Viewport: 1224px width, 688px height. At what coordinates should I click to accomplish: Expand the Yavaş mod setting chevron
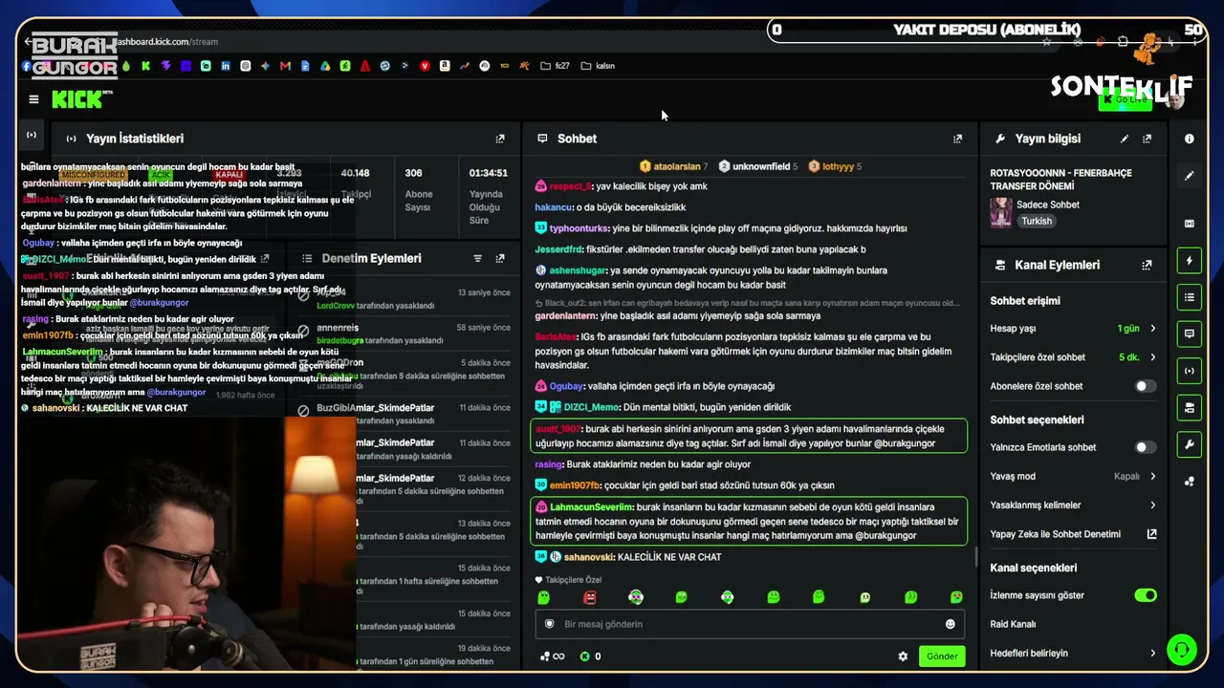click(x=1152, y=476)
